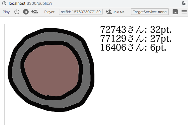Click the Player label in toolbar
The image size is (188, 128).
(49, 12)
